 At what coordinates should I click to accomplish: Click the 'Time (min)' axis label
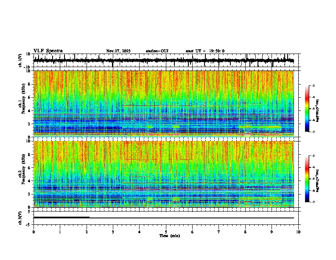click(170, 236)
